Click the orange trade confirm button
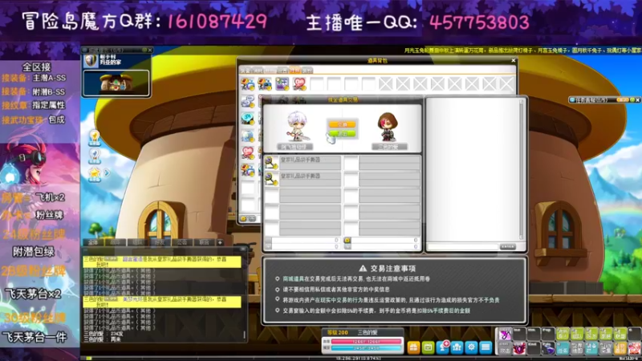The image size is (642, 361). click(x=343, y=124)
